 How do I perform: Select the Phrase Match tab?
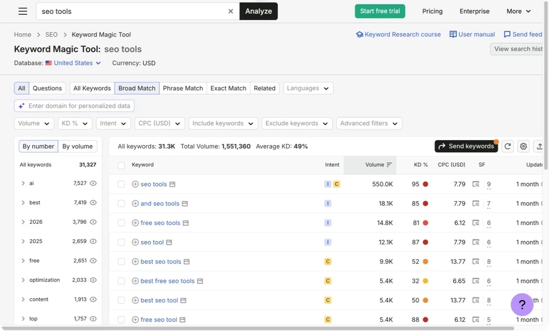click(x=183, y=88)
